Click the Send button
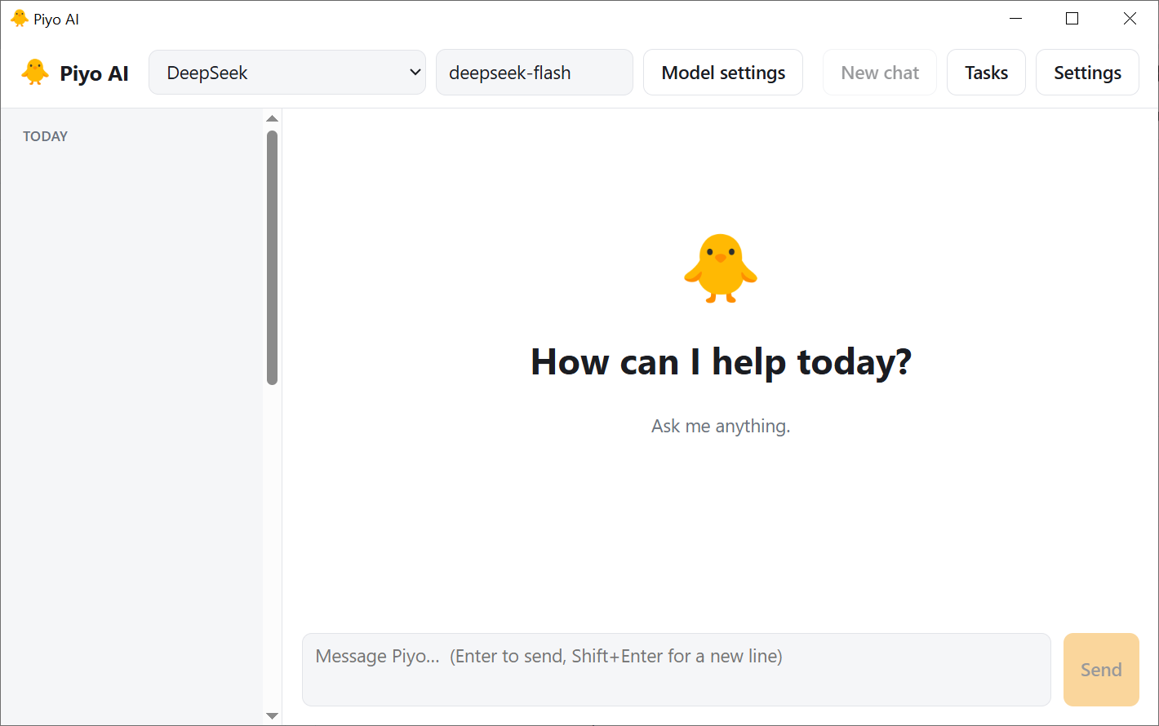 [1101, 670]
